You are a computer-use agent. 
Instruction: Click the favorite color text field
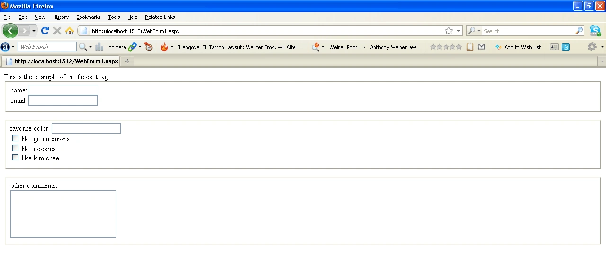[x=86, y=128]
